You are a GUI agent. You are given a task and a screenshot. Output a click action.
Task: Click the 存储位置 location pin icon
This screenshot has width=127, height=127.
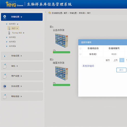[x=5, y=17]
